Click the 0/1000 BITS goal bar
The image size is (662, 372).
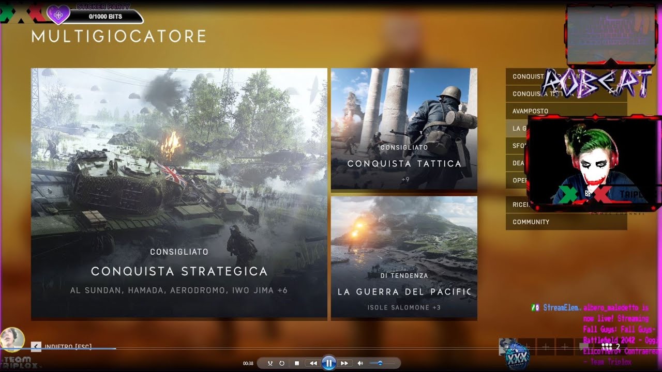(x=105, y=17)
